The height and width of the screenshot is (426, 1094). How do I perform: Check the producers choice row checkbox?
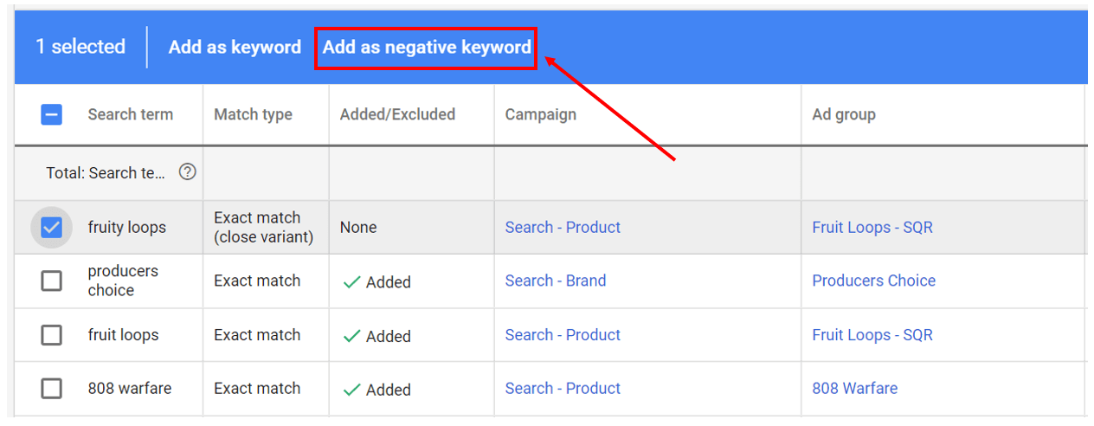pyautogui.click(x=52, y=281)
